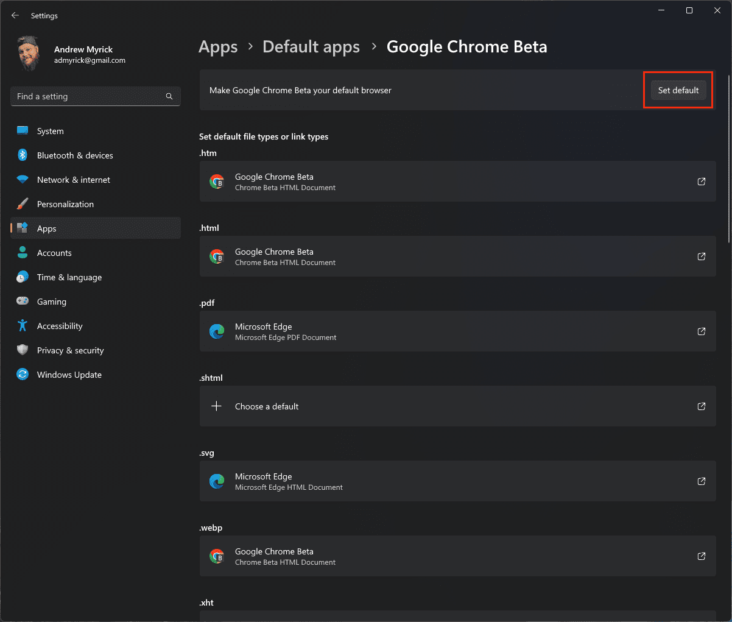Open Bluetooth & devices settings
Screen dimensions: 732x622
point(96,155)
